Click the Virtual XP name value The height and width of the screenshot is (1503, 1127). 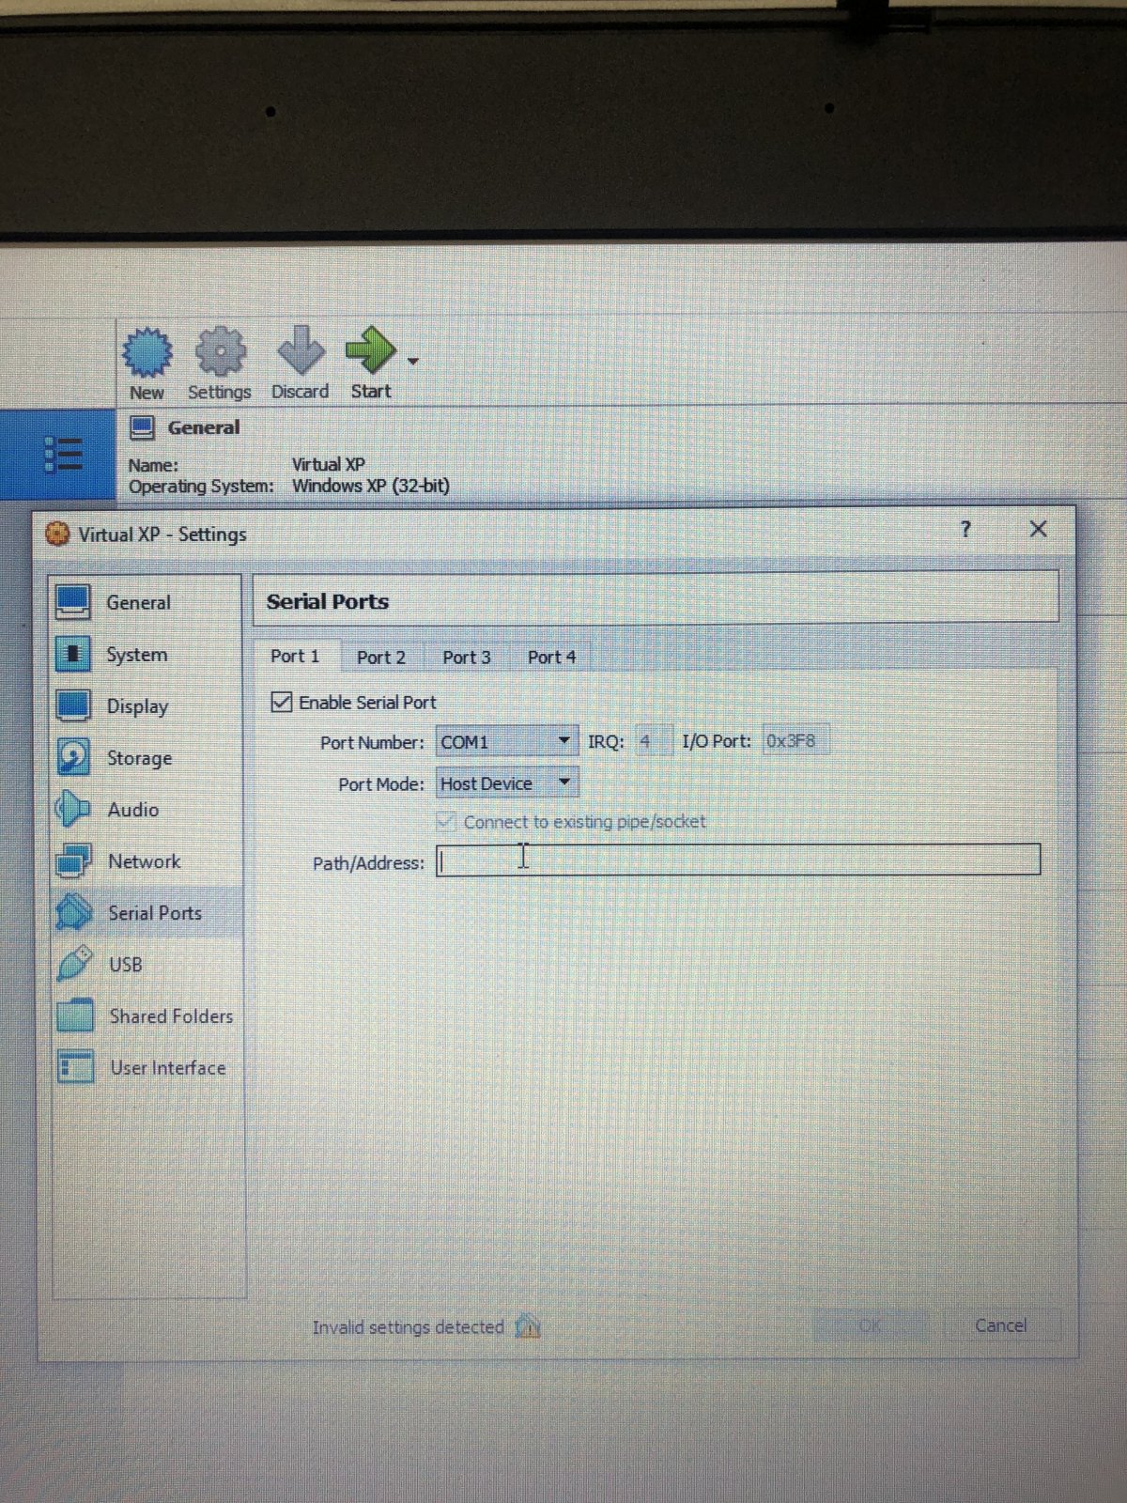[329, 464]
